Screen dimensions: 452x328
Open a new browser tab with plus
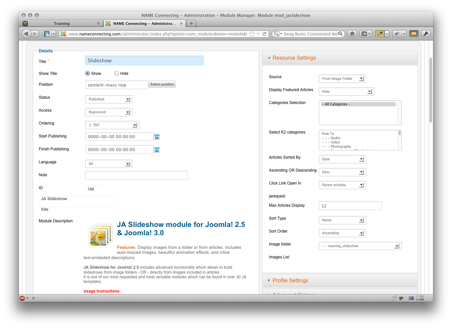tap(191, 24)
